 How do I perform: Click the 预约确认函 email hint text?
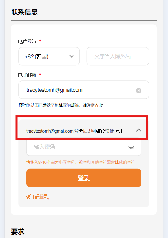(62, 105)
